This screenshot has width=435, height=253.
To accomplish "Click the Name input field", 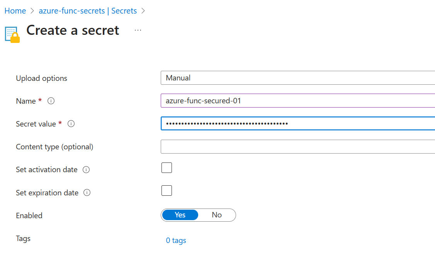I will 297,101.
